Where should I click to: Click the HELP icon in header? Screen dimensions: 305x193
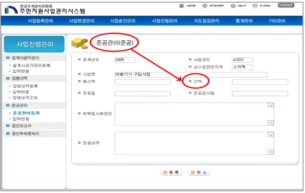click(233, 6)
